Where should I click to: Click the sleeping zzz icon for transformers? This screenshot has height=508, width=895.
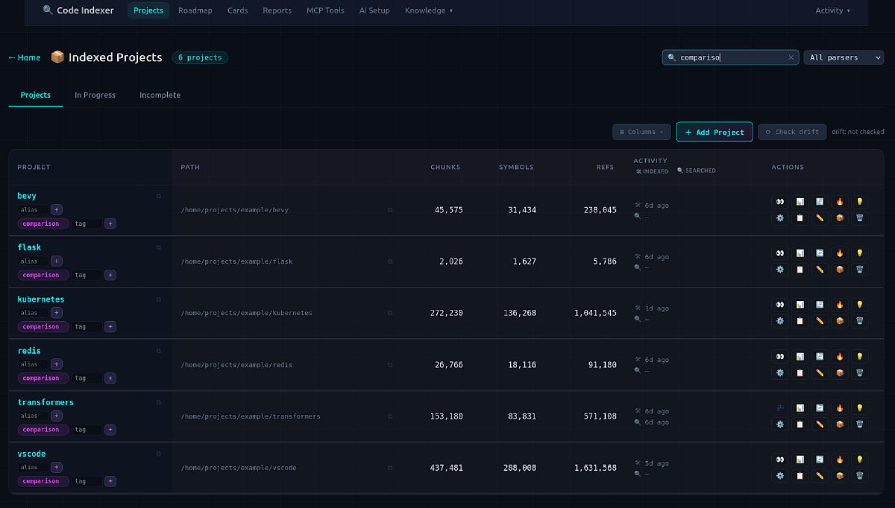pos(780,408)
